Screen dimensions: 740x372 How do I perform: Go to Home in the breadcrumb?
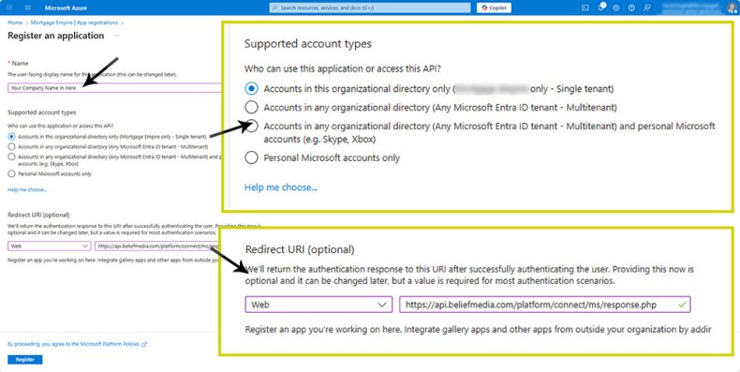click(x=15, y=22)
